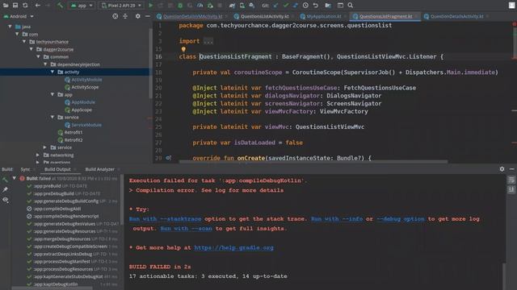
Task: Open AVD Manager device icon
Action: (x=242, y=6)
